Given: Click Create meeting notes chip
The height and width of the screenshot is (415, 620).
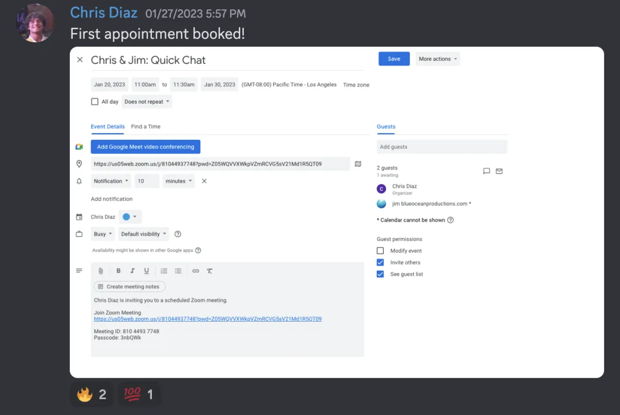Looking at the screenshot, I should pos(130,287).
